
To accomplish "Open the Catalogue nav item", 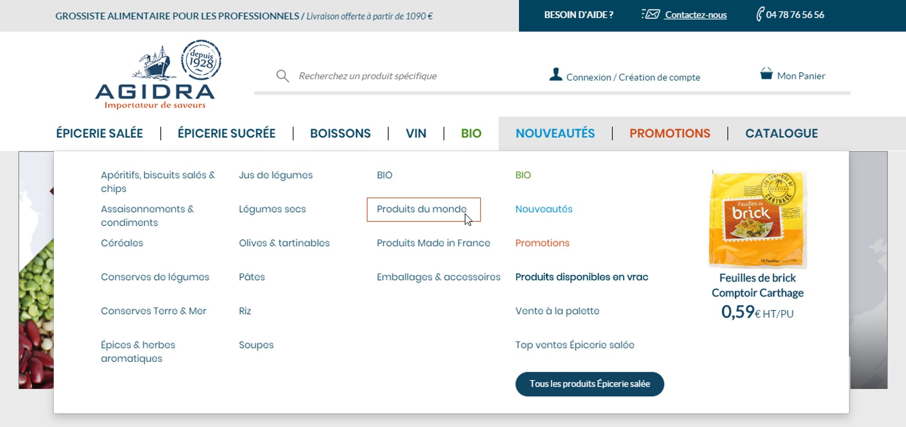I will tap(781, 133).
